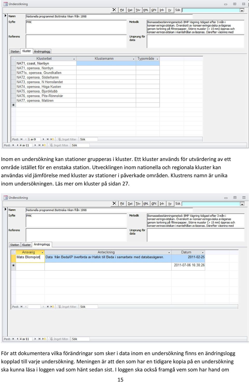Go to first record in lower window's bottom navigator
The image size is (249, 382).
(13, 339)
